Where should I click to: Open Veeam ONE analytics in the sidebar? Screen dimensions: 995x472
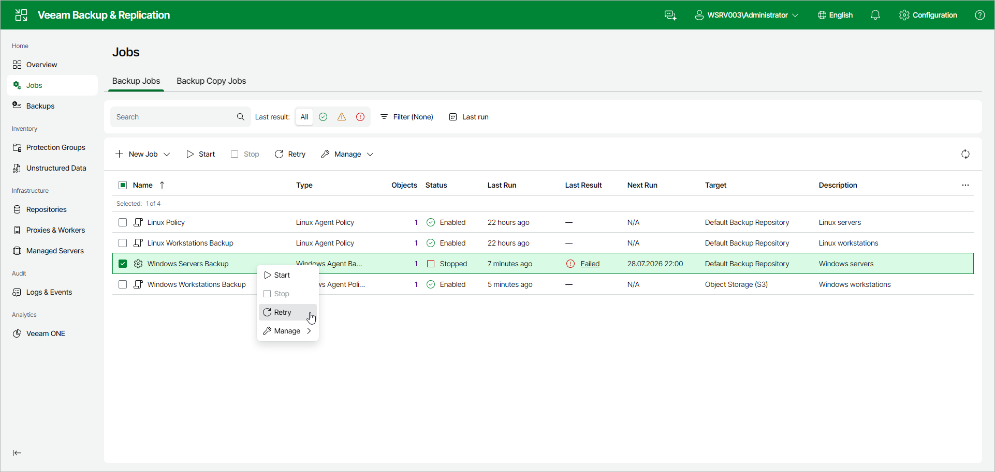[x=52, y=333]
